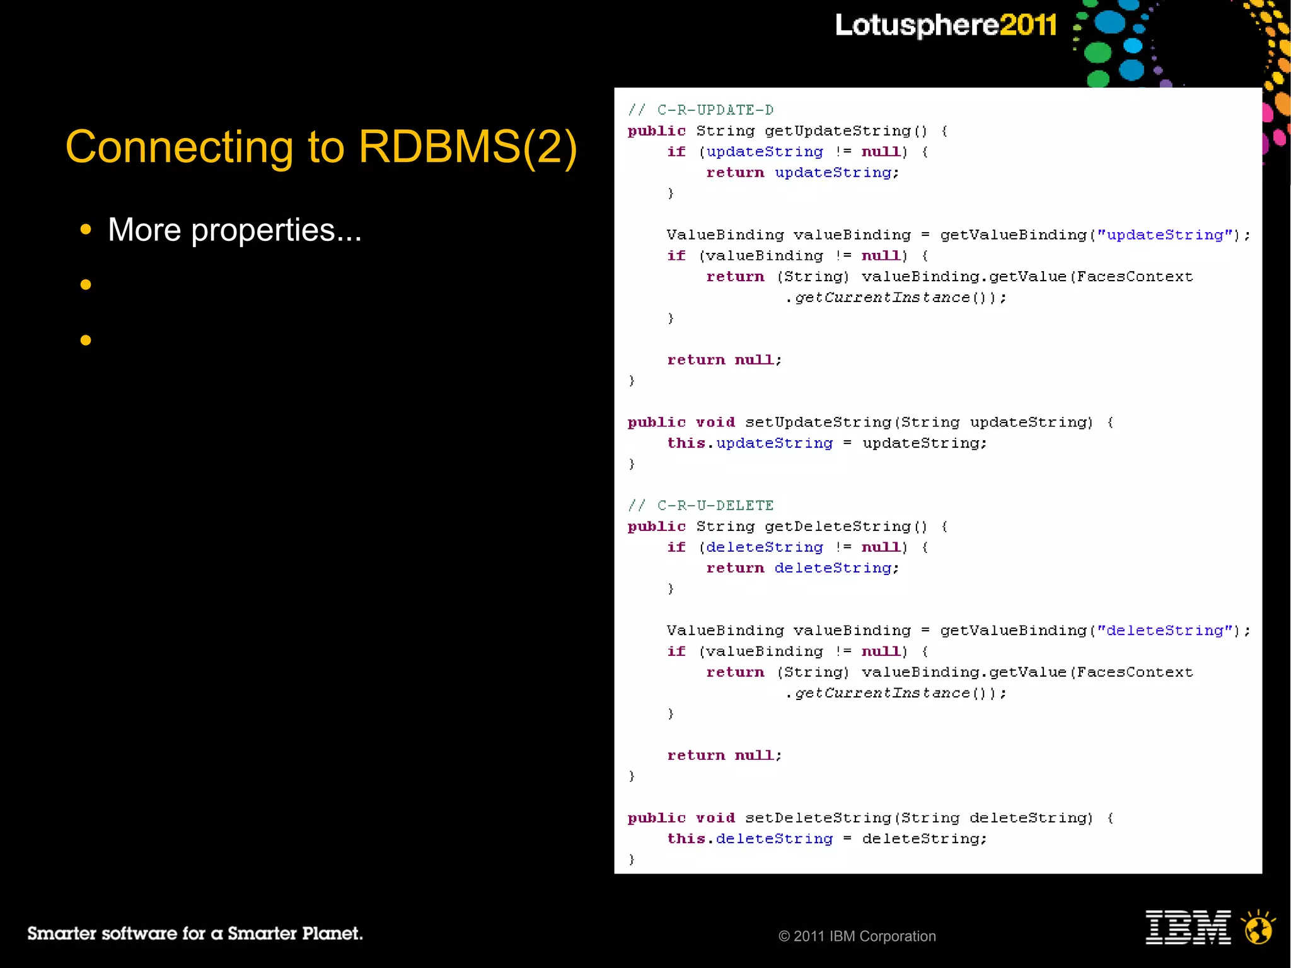
Task: Click 'if (updateString != null) {' line
Action: pyautogui.click(x=797, y=151)
